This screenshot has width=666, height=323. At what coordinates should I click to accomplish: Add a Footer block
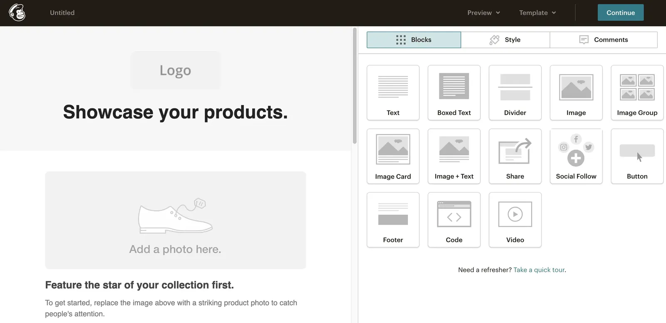pyautogui.click(x=393, y=220)
